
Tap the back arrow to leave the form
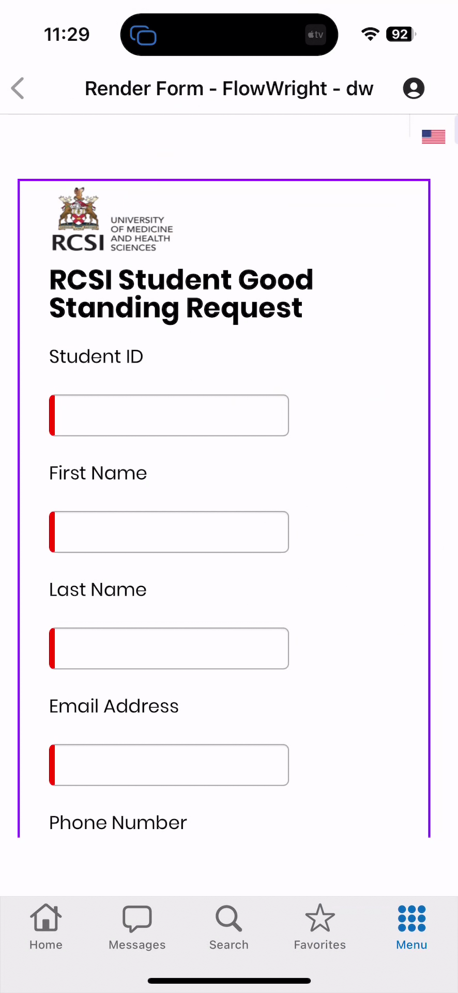point(18,88)
